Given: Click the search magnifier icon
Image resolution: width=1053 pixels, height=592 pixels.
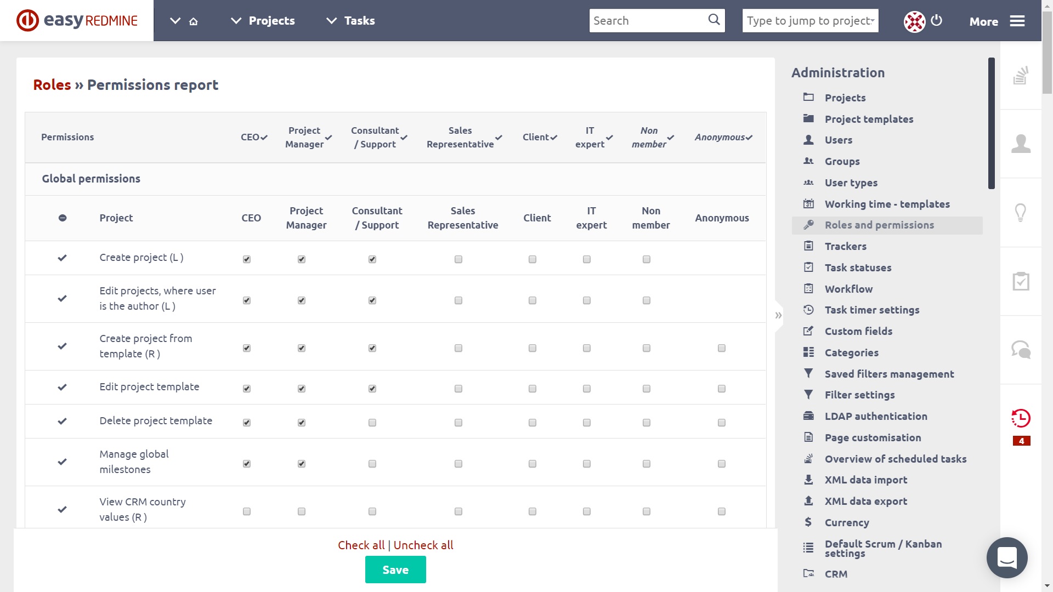Looking at the screenshot, I should pos(714,20).
